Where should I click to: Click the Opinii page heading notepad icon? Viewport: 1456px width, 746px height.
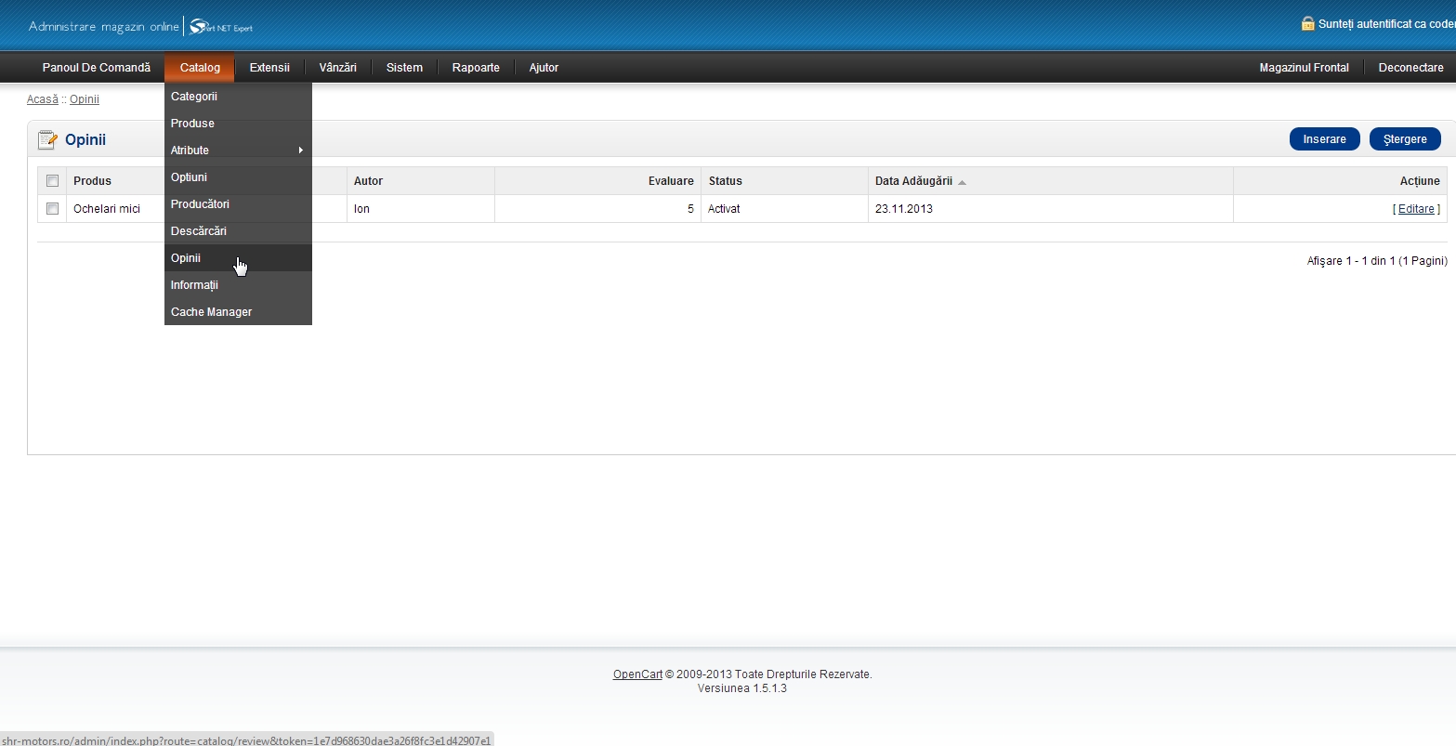(47, 140)
